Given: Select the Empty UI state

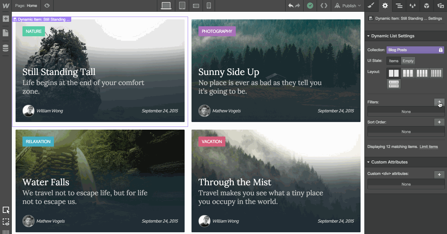Looking at the screenshot, I should [408, 61].
